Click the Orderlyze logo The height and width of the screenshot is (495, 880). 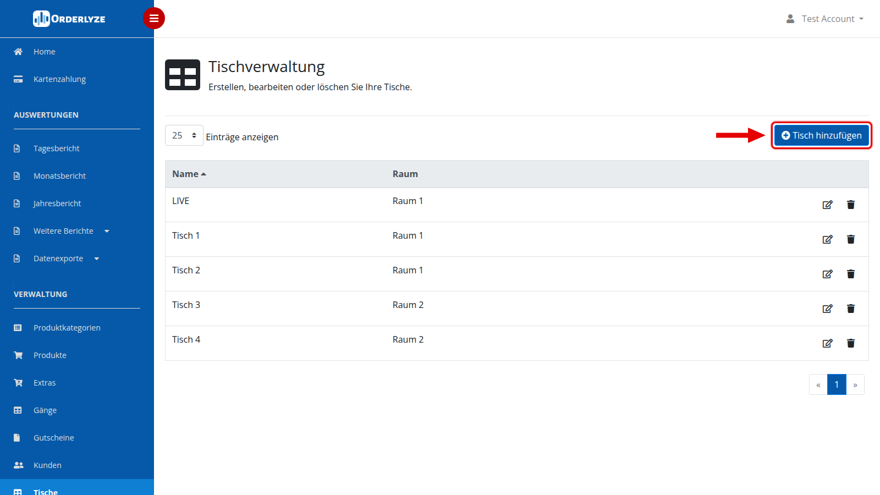(69, 19)
